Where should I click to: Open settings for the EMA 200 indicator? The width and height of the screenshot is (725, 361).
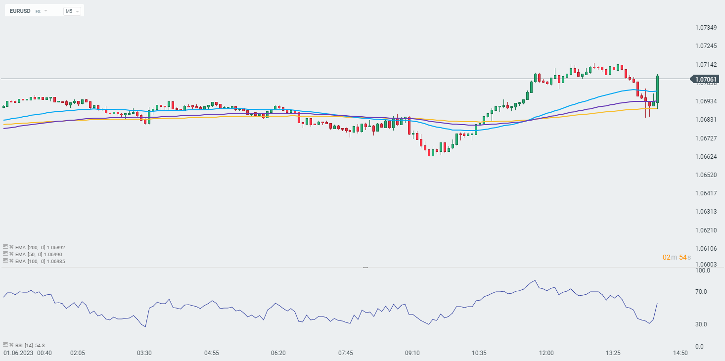click(x=5, y=247)
